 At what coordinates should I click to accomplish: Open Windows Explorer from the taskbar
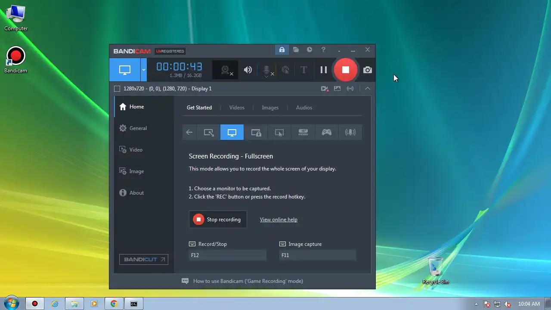coord(74,304)
